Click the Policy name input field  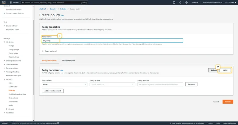(112, 41)
